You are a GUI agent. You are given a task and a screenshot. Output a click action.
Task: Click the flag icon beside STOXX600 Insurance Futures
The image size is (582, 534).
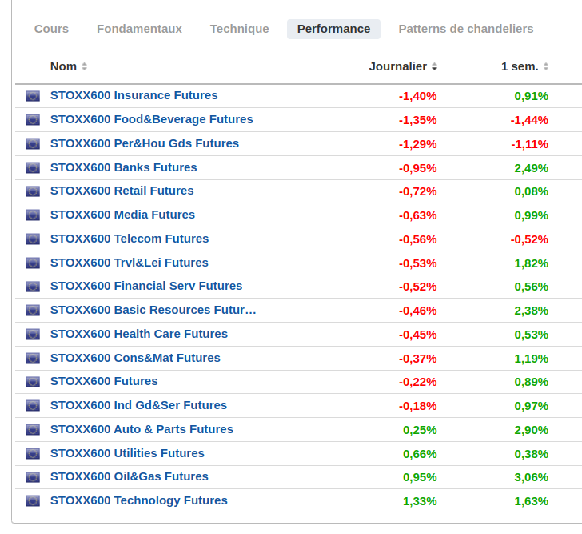tap(33, 96)
